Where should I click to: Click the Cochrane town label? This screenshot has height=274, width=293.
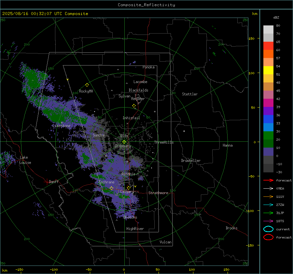[x=106, y=182]
